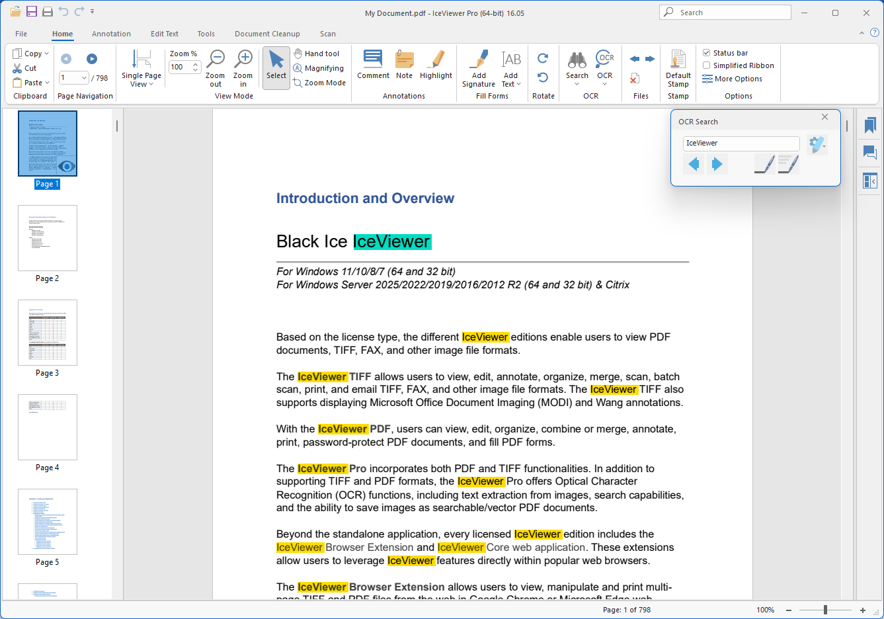Highlight the current OCR search match
The image size is (884, 619).
[764, 164]
